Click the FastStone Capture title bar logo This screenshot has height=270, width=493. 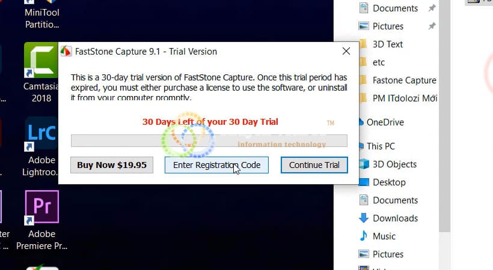(x=66, y=51)
